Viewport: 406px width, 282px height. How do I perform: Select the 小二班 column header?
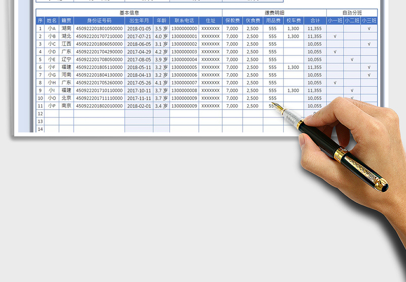[x=352, y=21]
